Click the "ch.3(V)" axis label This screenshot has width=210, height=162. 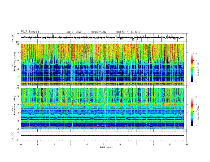13,136
